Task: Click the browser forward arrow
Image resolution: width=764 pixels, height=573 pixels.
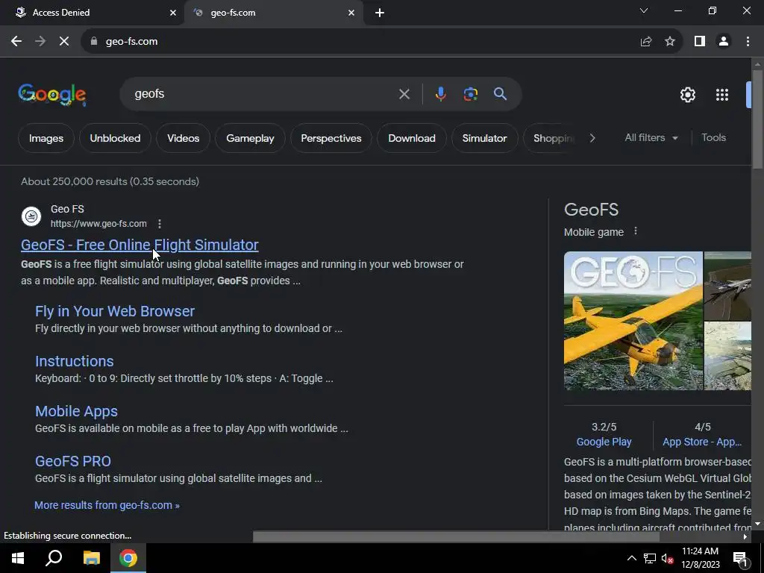Action: click(x=40, y=42)
